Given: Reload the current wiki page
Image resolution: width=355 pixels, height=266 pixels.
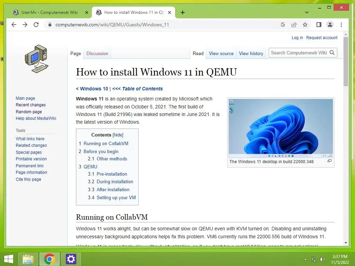Looking at the screenshot, I should click(x=36, y=25).
